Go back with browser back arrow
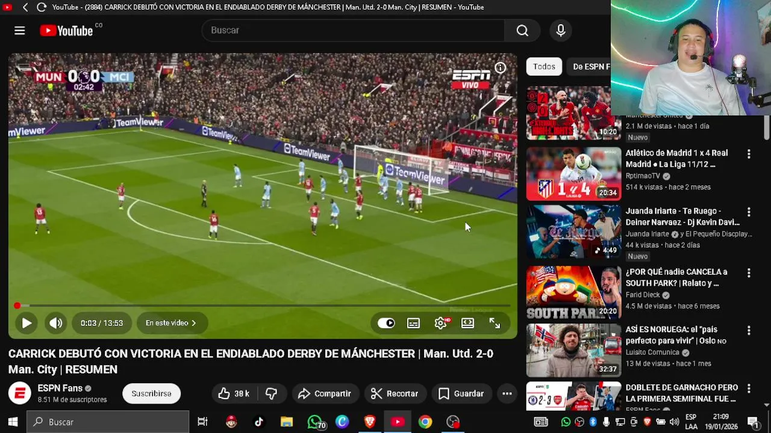Screen dimensions: 771x433 click(x=25, y=7)
